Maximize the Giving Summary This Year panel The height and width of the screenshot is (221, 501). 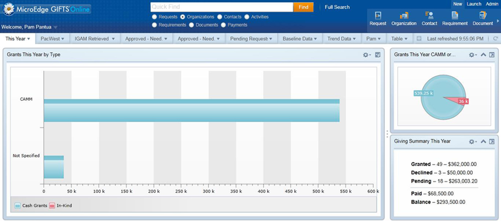(492, 142)
